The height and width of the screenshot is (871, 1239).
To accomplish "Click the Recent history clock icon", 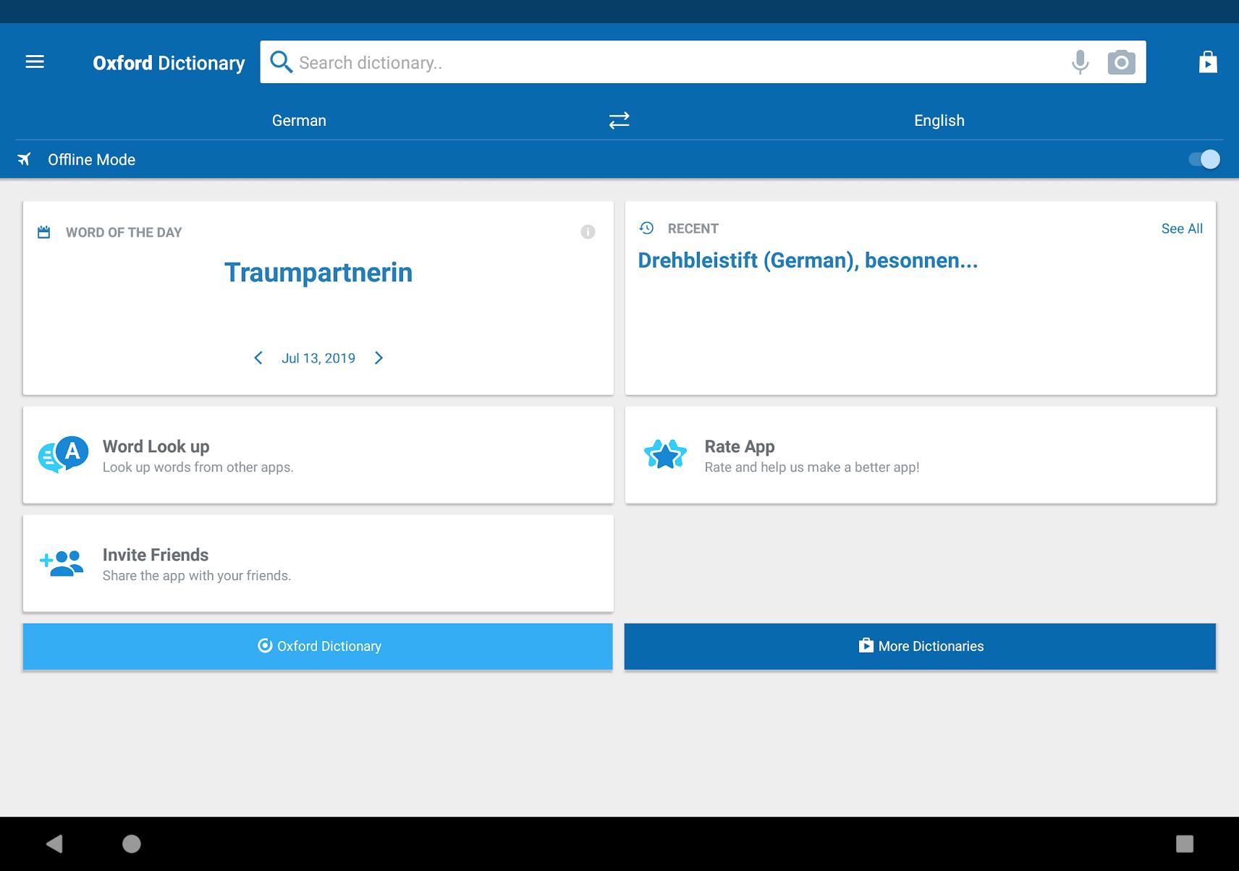I will tap(647, 228).
